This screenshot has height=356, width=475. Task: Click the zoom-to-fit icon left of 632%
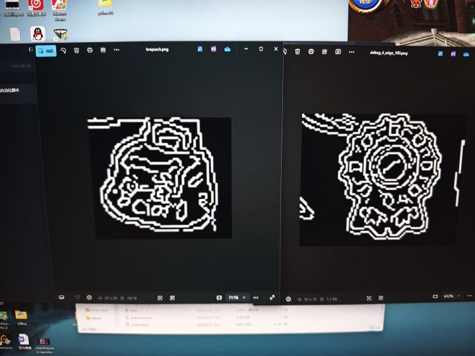(435, 296)
